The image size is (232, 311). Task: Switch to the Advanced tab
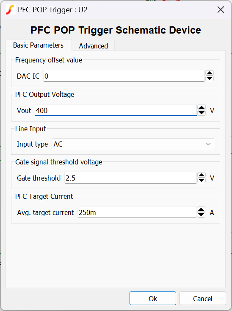tap(93, 46)
